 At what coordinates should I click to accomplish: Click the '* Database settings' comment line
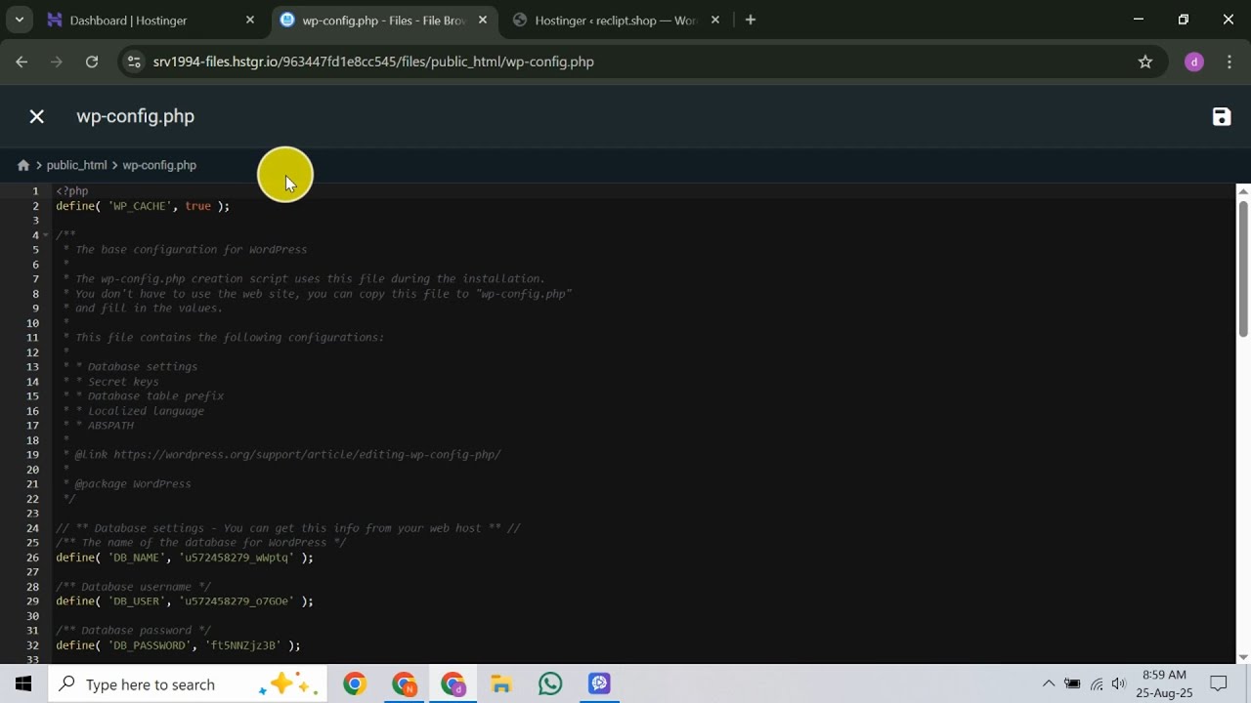130,367
